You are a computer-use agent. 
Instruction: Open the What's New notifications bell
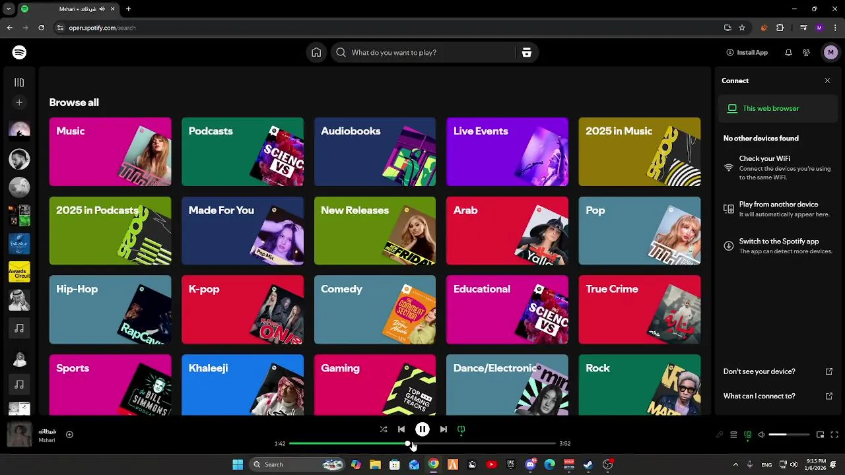point(788,52)
